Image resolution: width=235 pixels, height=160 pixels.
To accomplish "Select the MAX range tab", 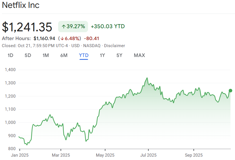I will 139,55.
